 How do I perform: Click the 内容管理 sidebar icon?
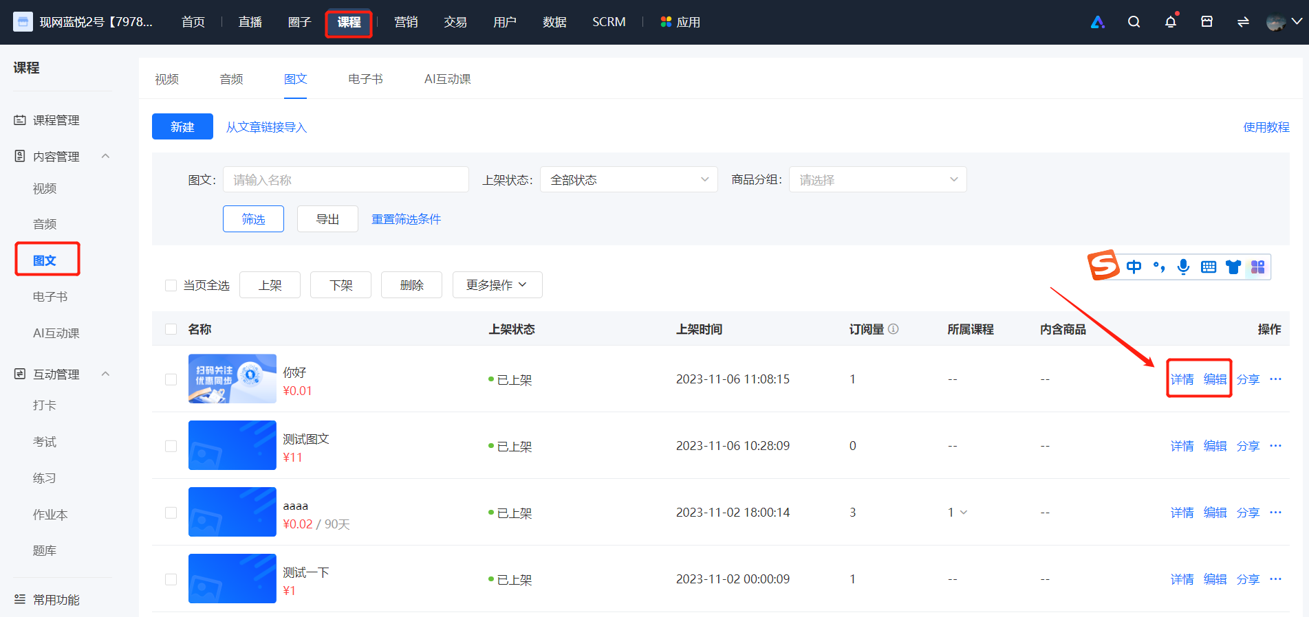pyautogui.click(x=20, y=156)
